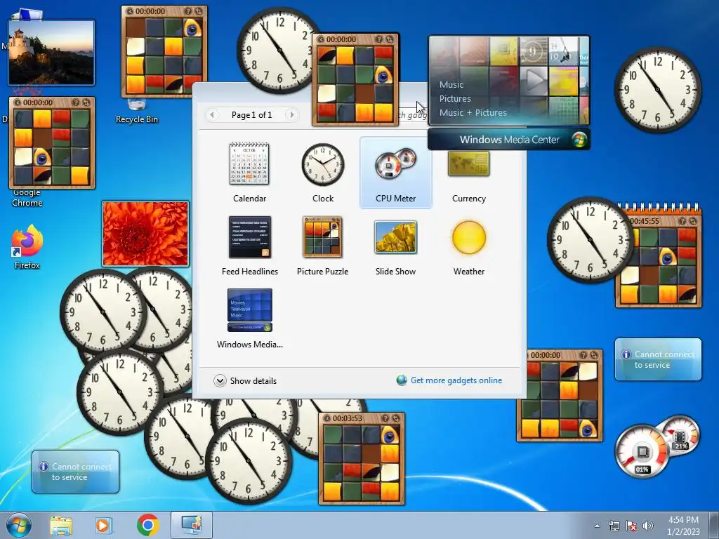
Task: Open the Recycle Bin desktop icon
Action: (137, 112)
